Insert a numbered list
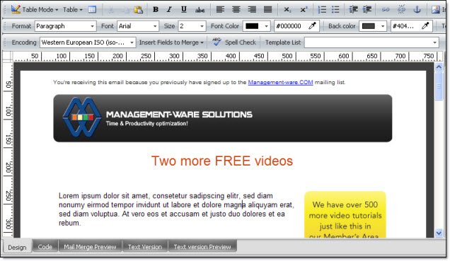 click(x=322, y=9)
